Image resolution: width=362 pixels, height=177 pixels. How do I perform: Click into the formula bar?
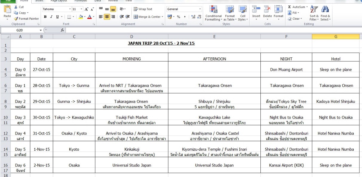click(213, 30)
